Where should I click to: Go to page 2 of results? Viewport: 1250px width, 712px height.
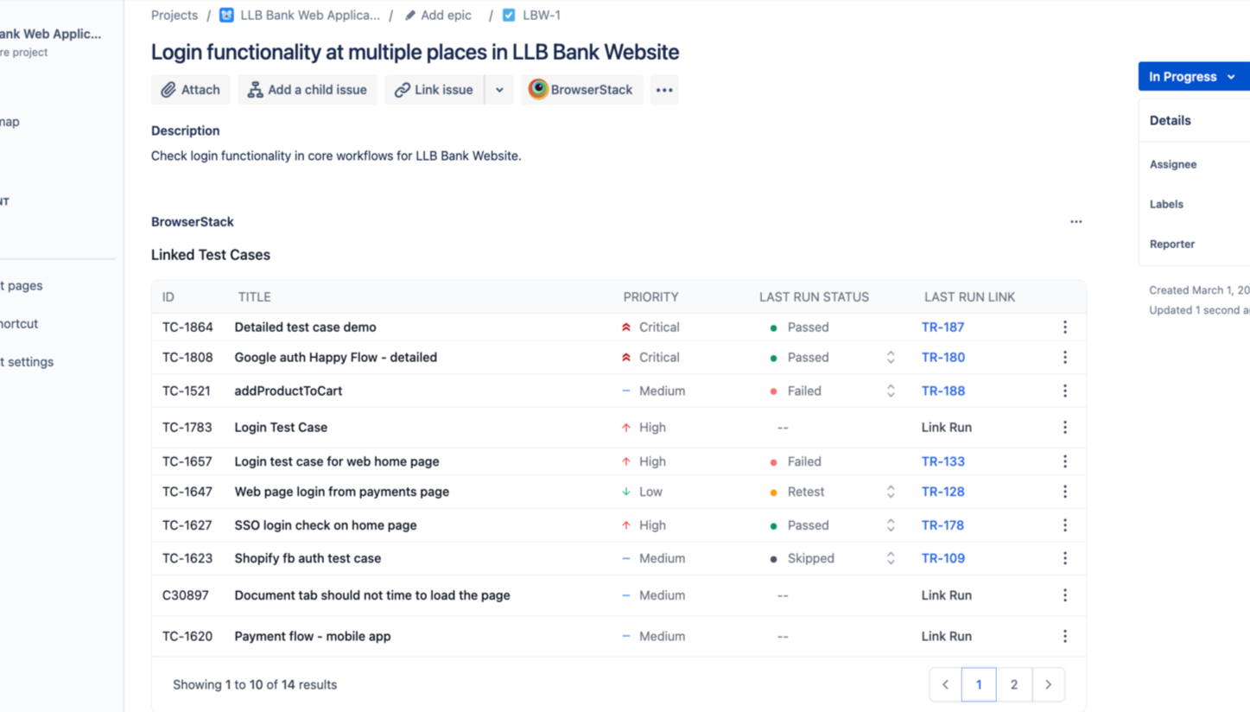[1013, 685]
